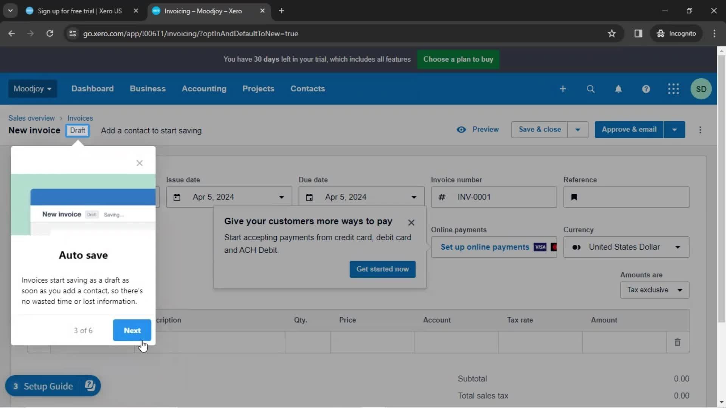Click into the Reference input field
The width and height of the screenshot is (726, 408).
pyautogui.click(x=626, y=197)
